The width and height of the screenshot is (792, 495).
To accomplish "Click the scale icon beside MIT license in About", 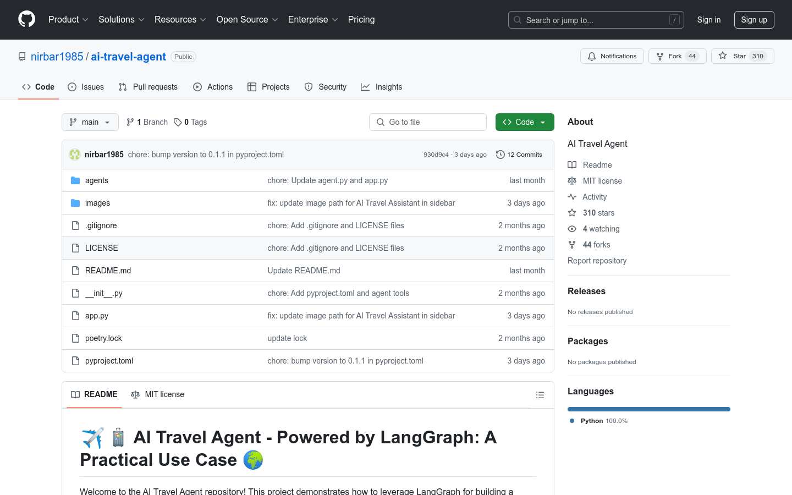I will tap(572, 181).
